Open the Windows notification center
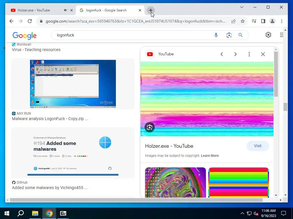Screen dimensions: 293x219 [x=284, y=213]
